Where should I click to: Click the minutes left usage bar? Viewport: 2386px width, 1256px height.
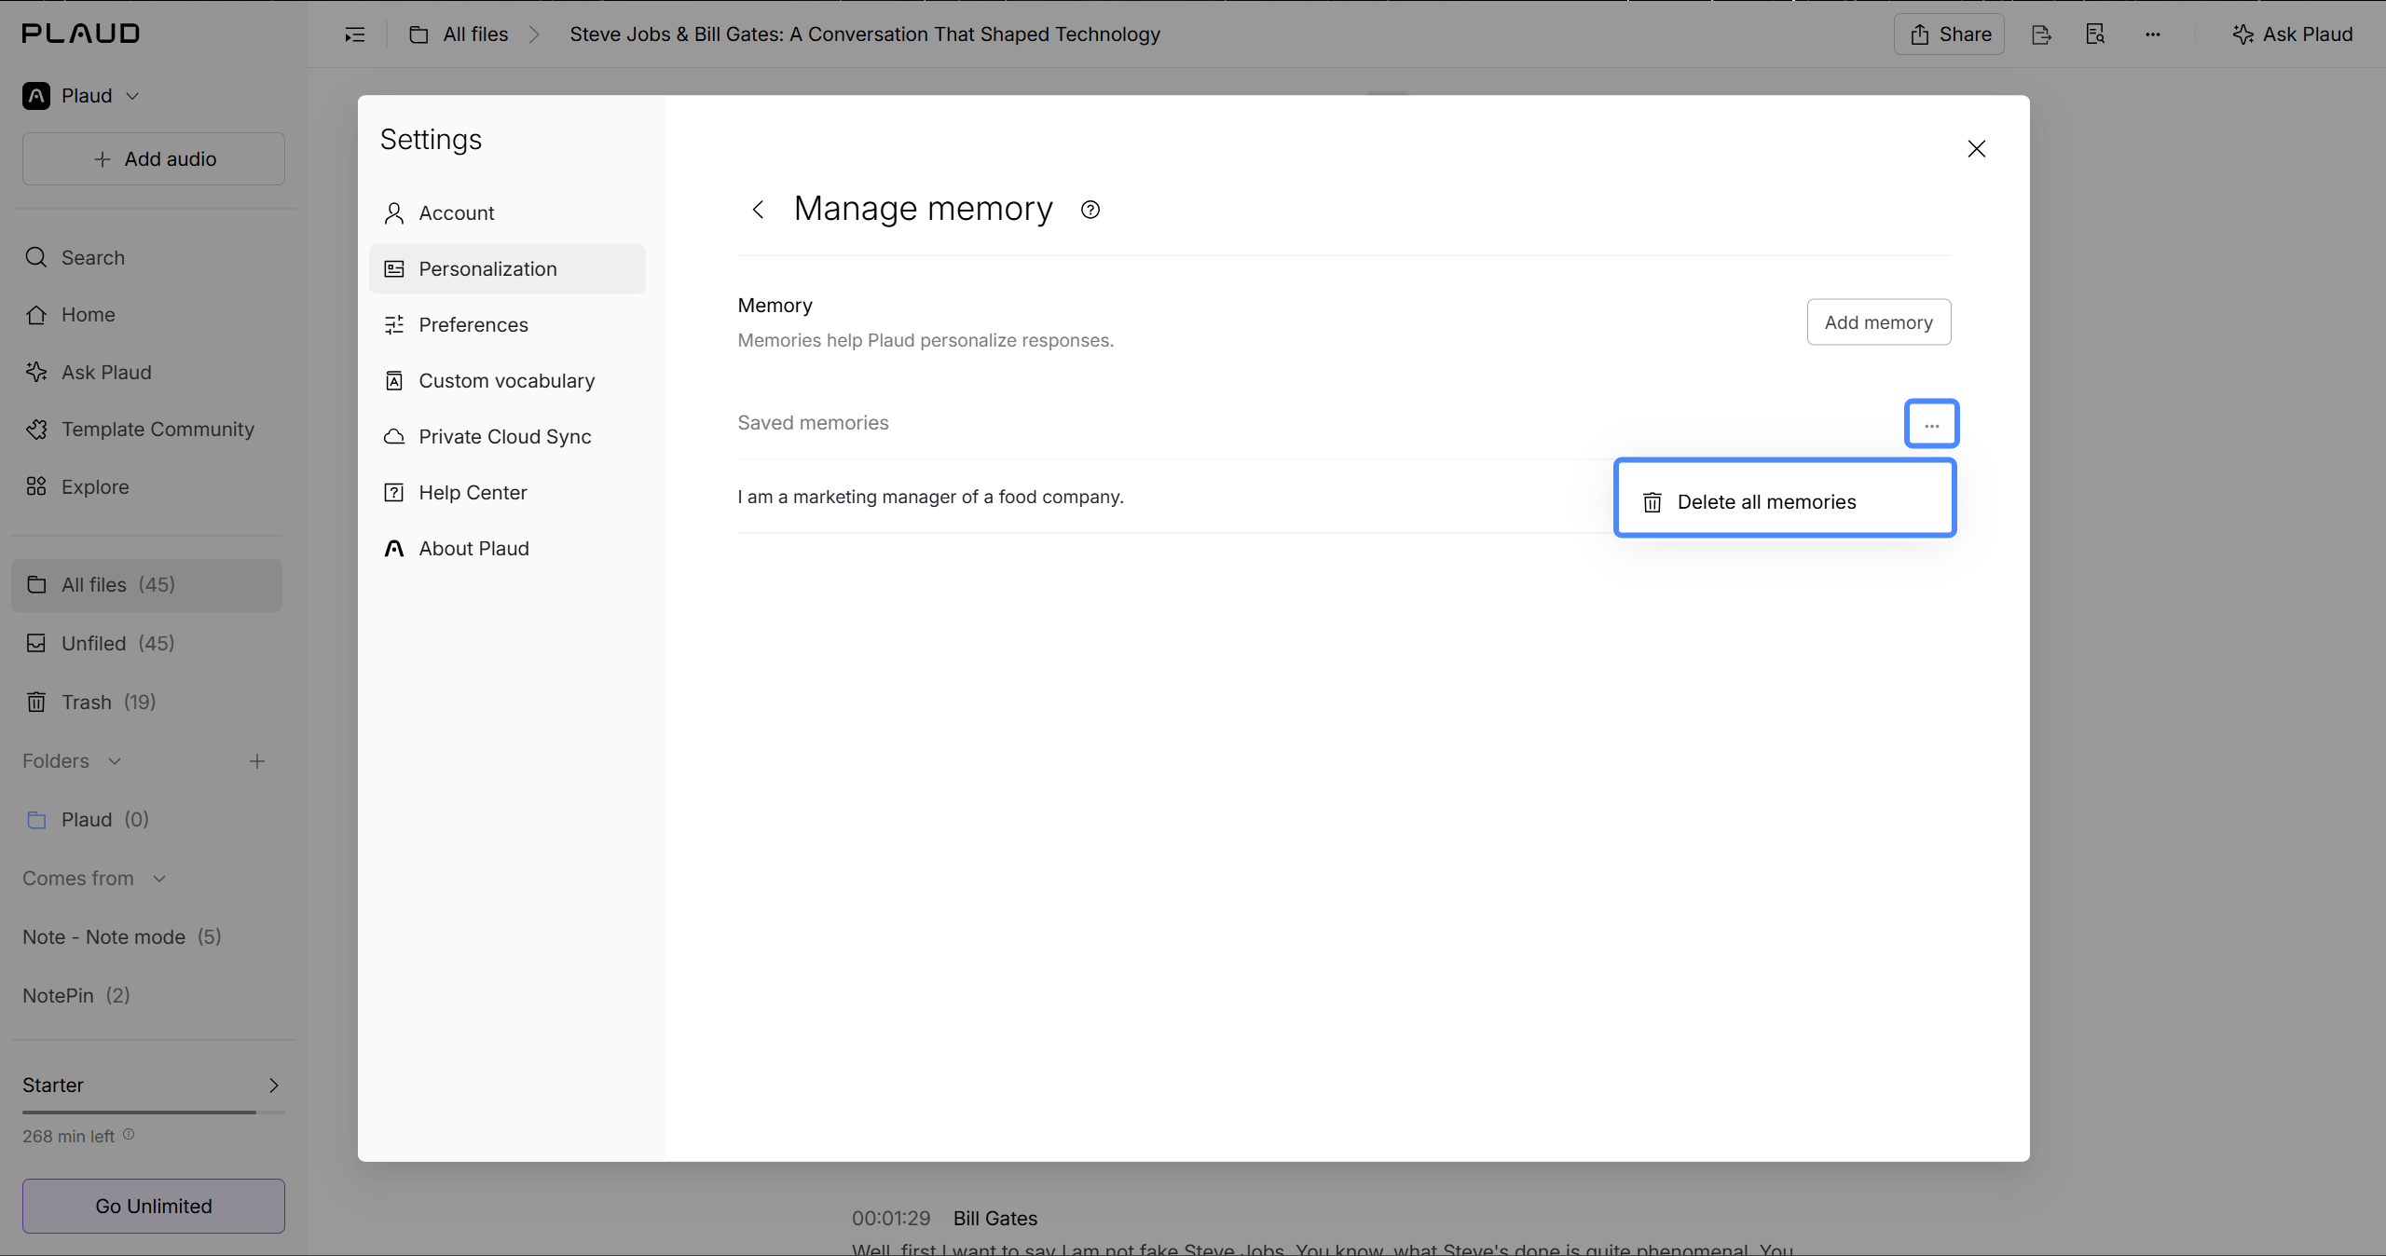[x=154, y=1113]
